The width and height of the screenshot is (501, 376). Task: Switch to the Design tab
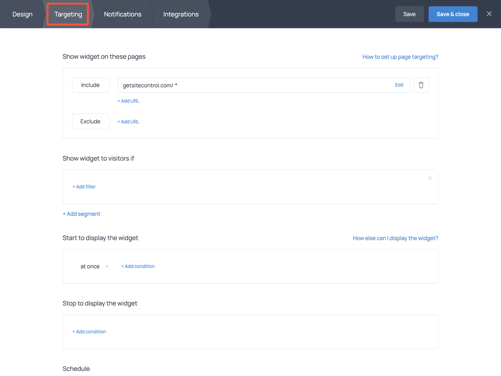click(22, 14)
